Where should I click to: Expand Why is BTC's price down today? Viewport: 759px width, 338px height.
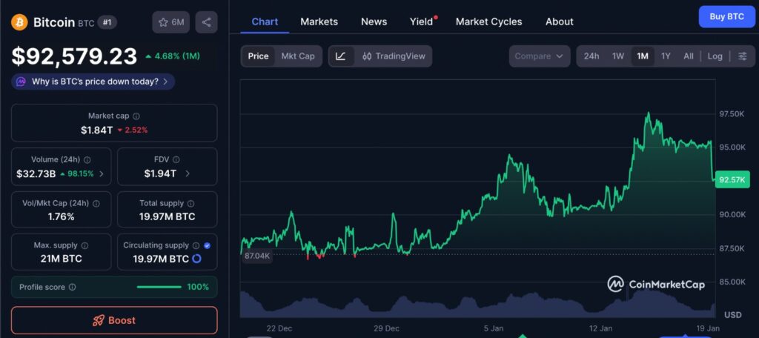click(93, 82)
